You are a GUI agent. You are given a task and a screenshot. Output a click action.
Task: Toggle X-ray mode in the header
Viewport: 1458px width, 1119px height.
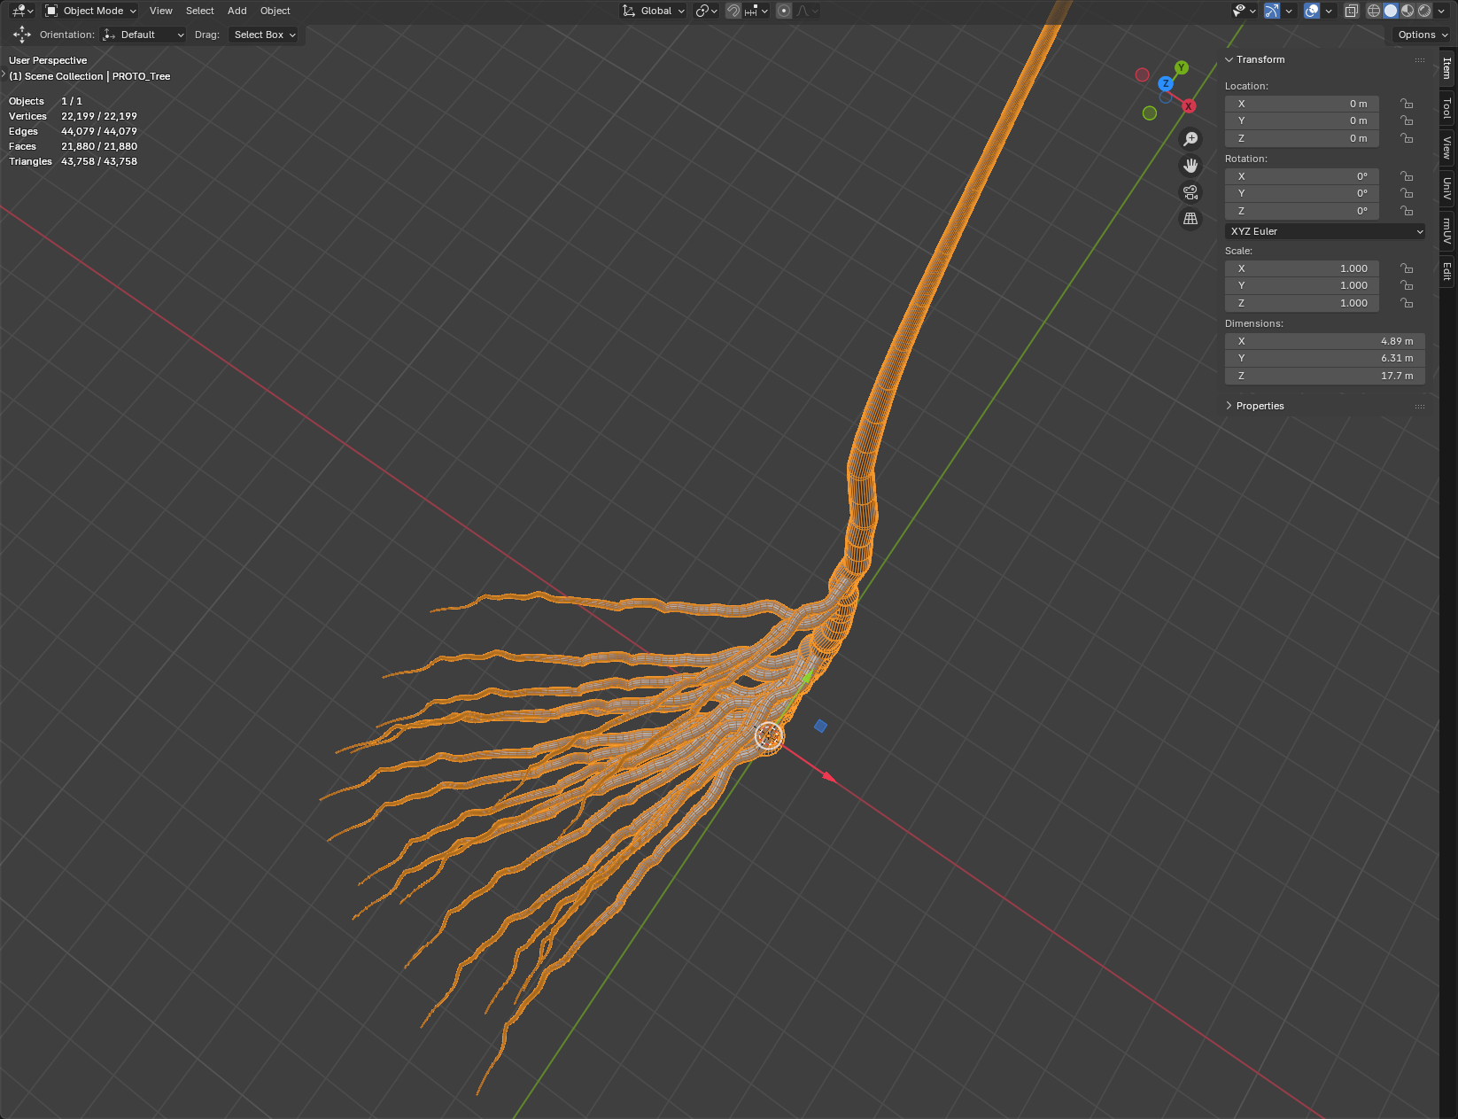[1352, 11]
